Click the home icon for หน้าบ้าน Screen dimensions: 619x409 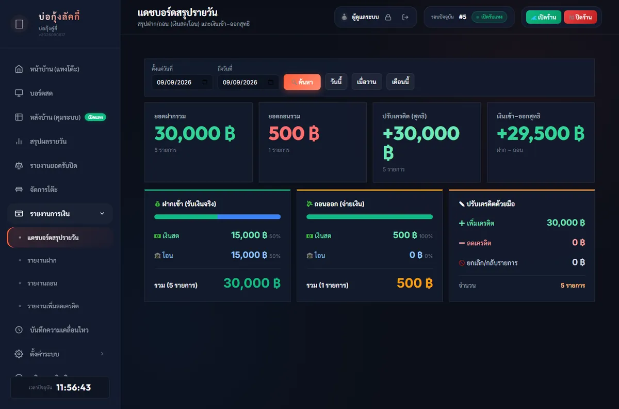[x=19, y=69]
